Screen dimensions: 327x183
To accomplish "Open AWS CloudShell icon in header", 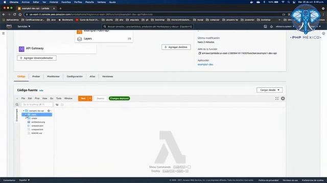I will [x=265, y=26].
